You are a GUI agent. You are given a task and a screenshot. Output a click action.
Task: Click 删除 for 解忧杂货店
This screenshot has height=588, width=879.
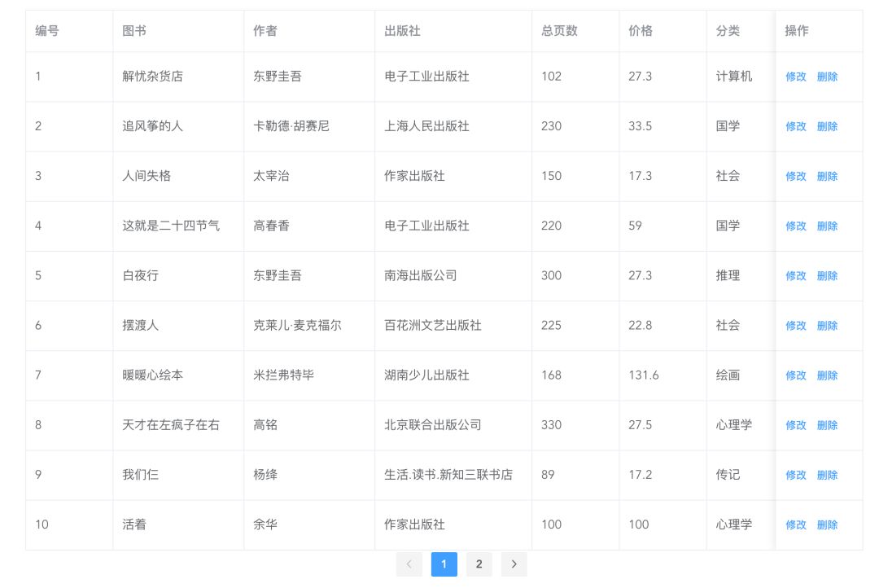pyautogui.click(x=827, y=77)
